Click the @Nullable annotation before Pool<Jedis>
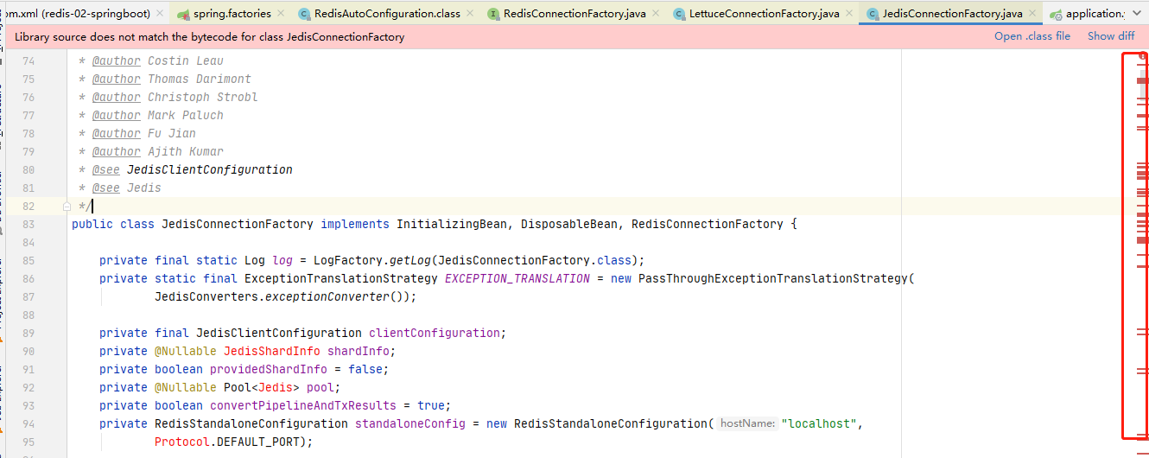 (x=186, y=387)
